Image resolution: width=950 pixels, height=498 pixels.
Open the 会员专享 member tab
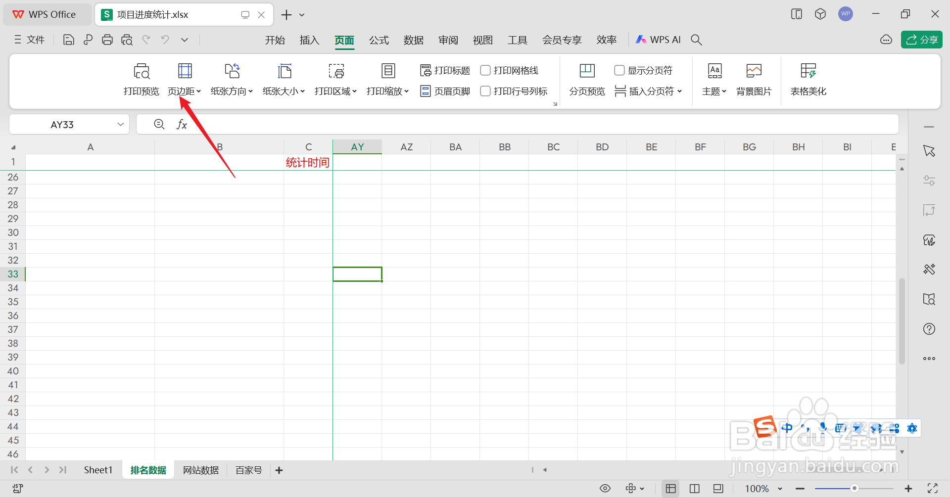(562, 40)
